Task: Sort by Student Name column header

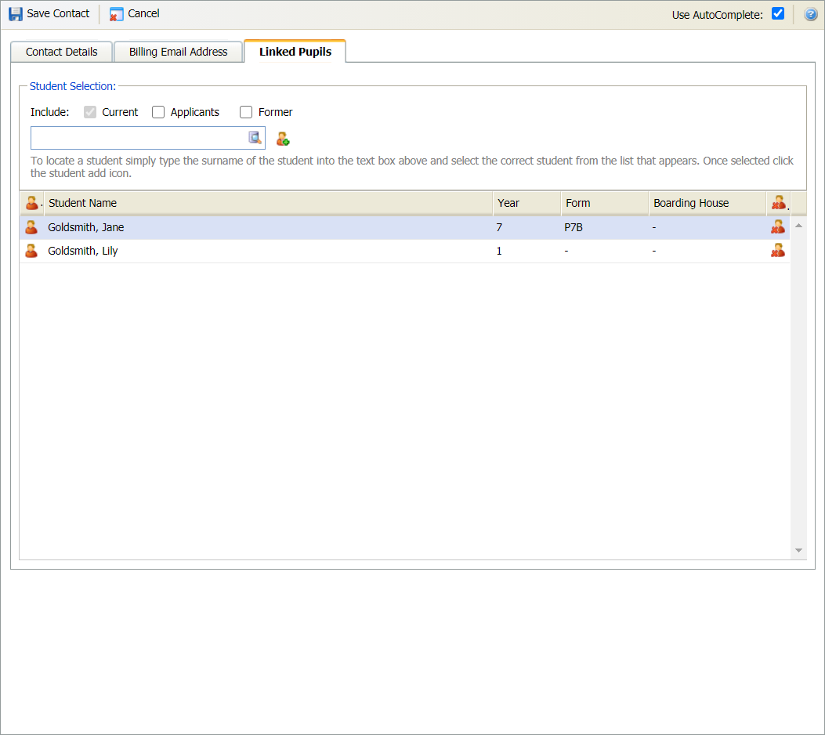Action: coord(266,203)
